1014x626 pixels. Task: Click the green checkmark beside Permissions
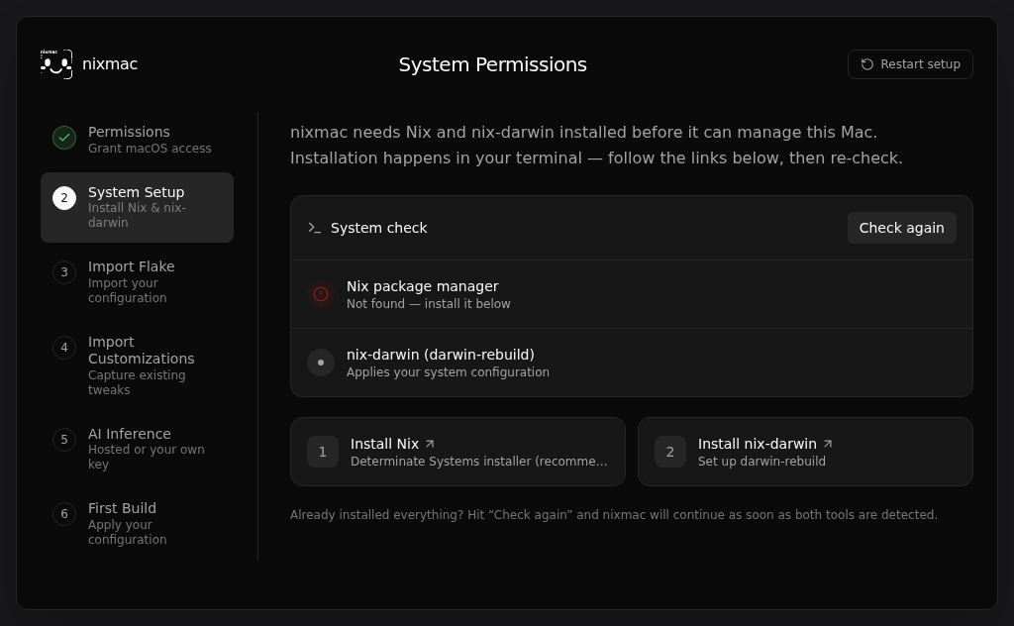[x=64, y=138]
